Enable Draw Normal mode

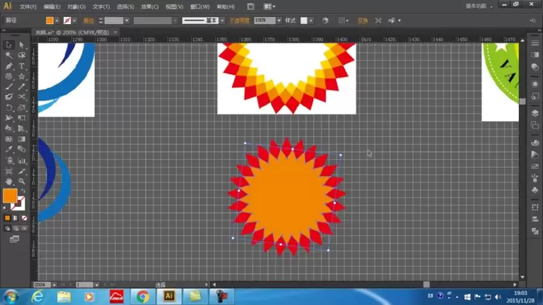pyautogui.click(x=7, y=228)
